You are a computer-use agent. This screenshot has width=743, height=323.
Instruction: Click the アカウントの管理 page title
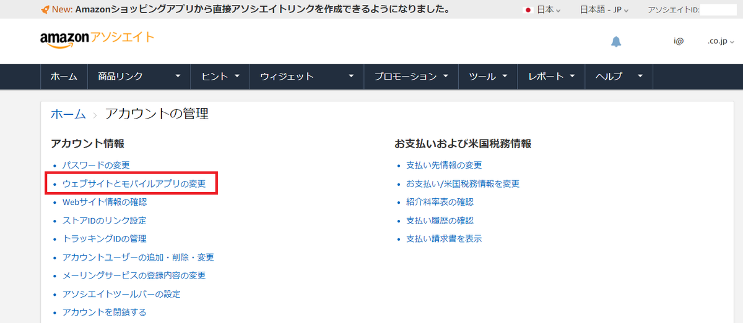157,114
